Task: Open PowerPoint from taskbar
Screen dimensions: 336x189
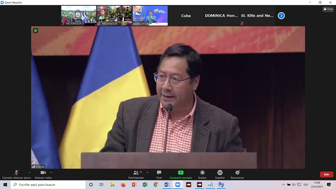Action: (x=134, y=185)
